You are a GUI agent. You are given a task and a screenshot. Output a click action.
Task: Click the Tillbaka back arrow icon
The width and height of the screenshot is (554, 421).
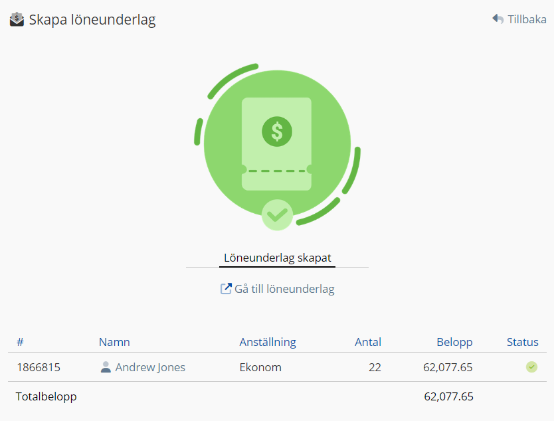pos(498,19)
